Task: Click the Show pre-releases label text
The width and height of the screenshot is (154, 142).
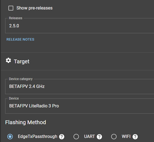Action: pyautogui.click(x=34, y=8)
